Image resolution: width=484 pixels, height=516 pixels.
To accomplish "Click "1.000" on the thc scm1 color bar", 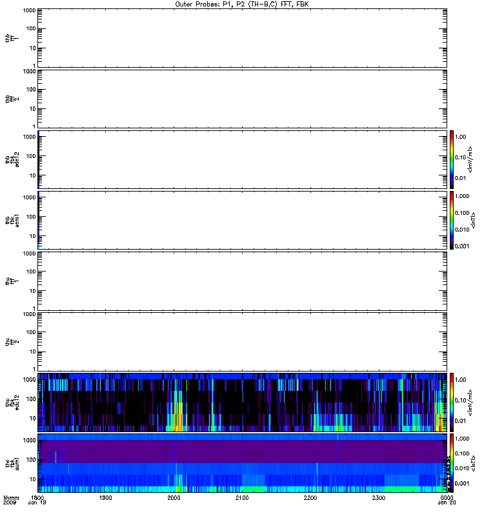I will [462, 439].
